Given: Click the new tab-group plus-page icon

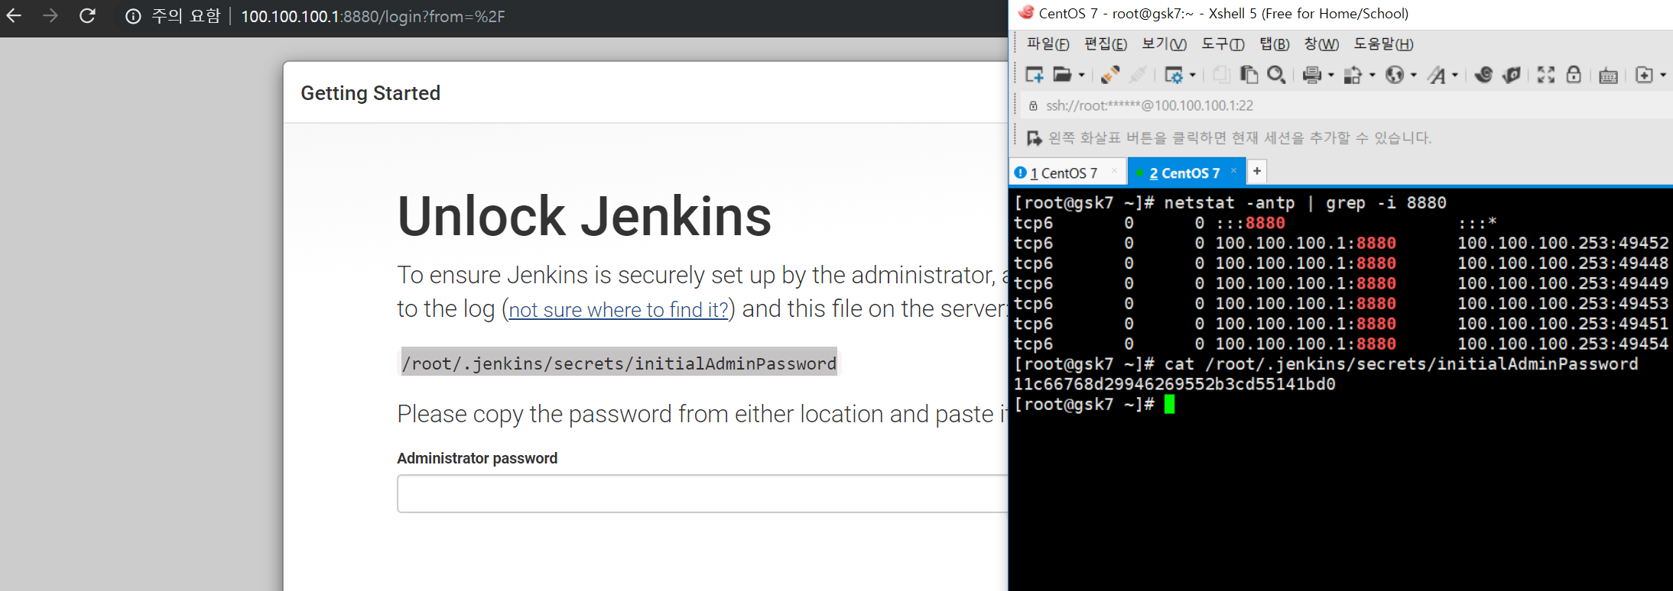Looking at the screenshot, I should (1644, 75).
